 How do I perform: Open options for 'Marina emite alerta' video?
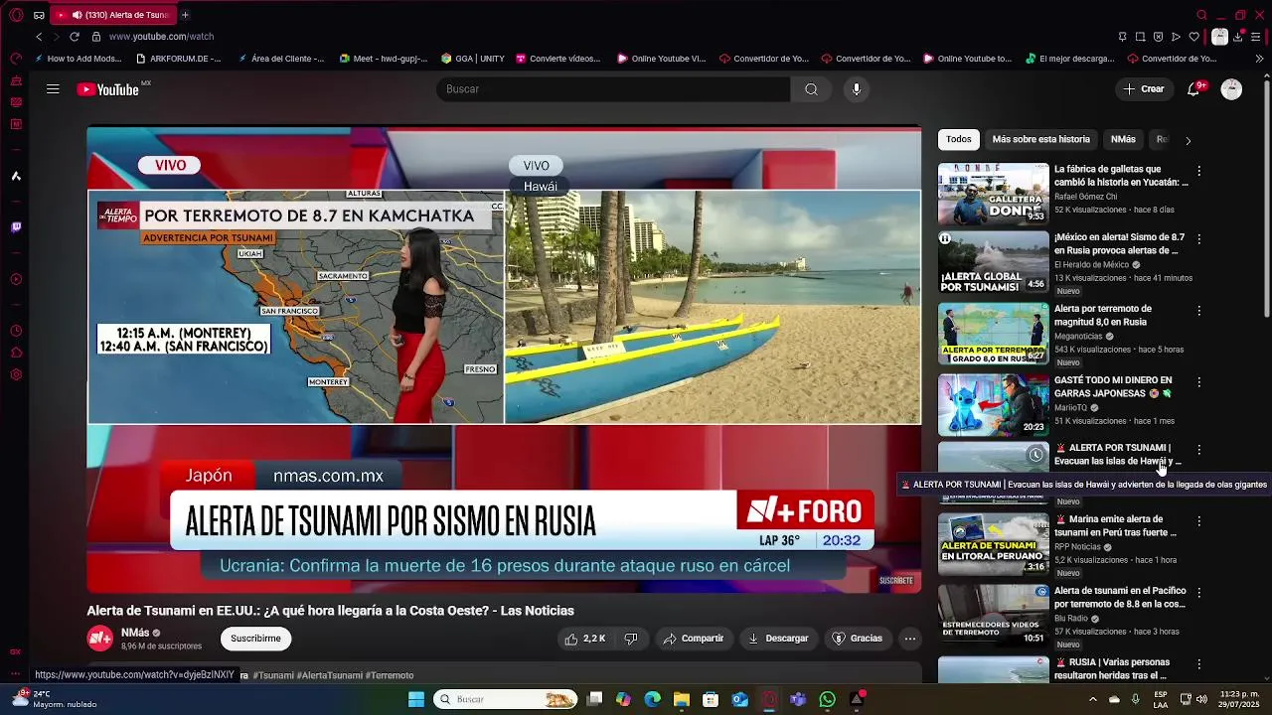pos(1198,521)
